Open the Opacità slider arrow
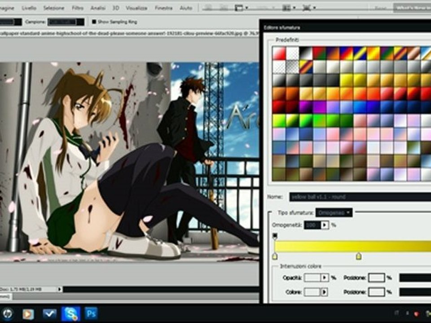Viewport: 431px width, 323px height. tap(325, 278)
